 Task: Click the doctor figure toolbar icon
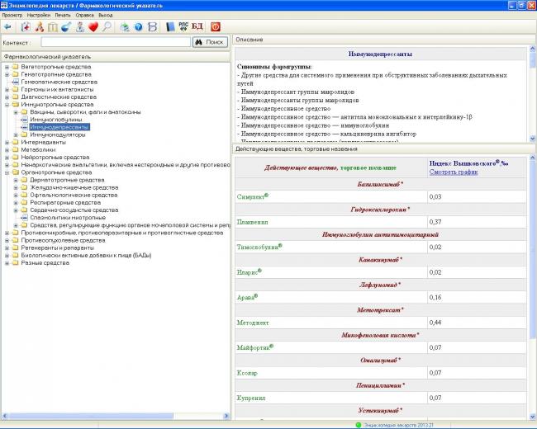tap(80, 26)
